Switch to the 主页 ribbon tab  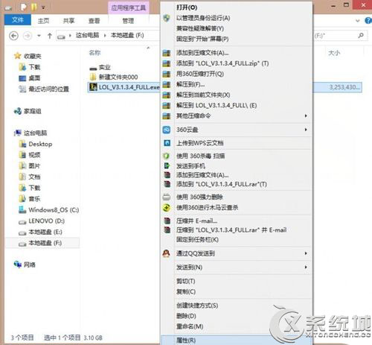(x=43, y=21)
